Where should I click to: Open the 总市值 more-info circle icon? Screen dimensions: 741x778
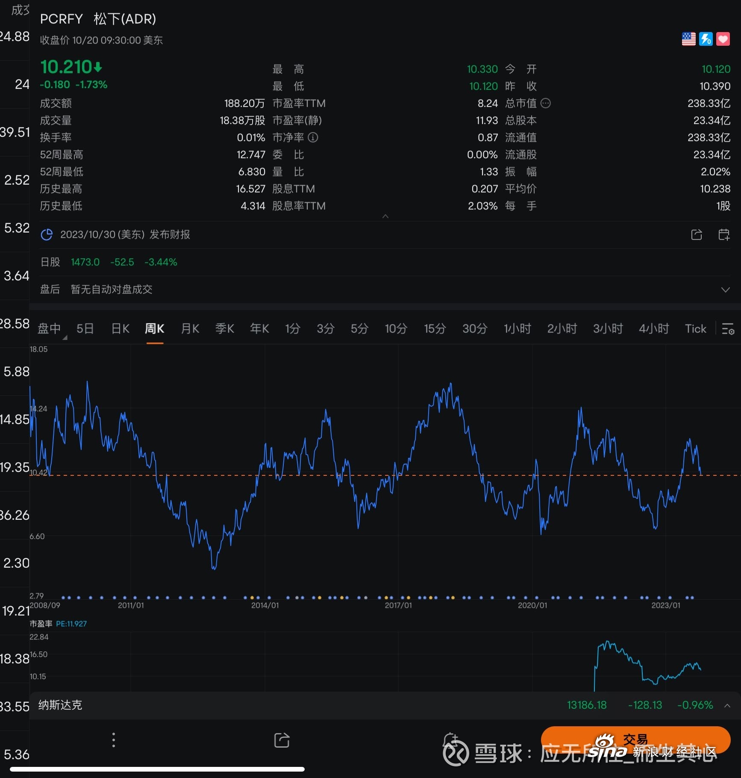(x=545, y=103)
